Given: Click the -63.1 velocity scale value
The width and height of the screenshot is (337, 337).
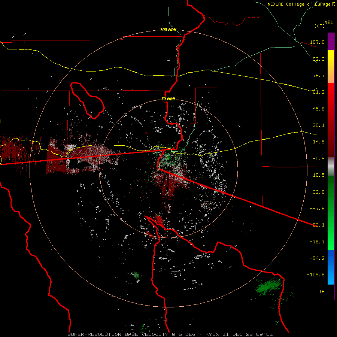Looking at the screenshot, I should pyautogui.click(x=317, y=225).
